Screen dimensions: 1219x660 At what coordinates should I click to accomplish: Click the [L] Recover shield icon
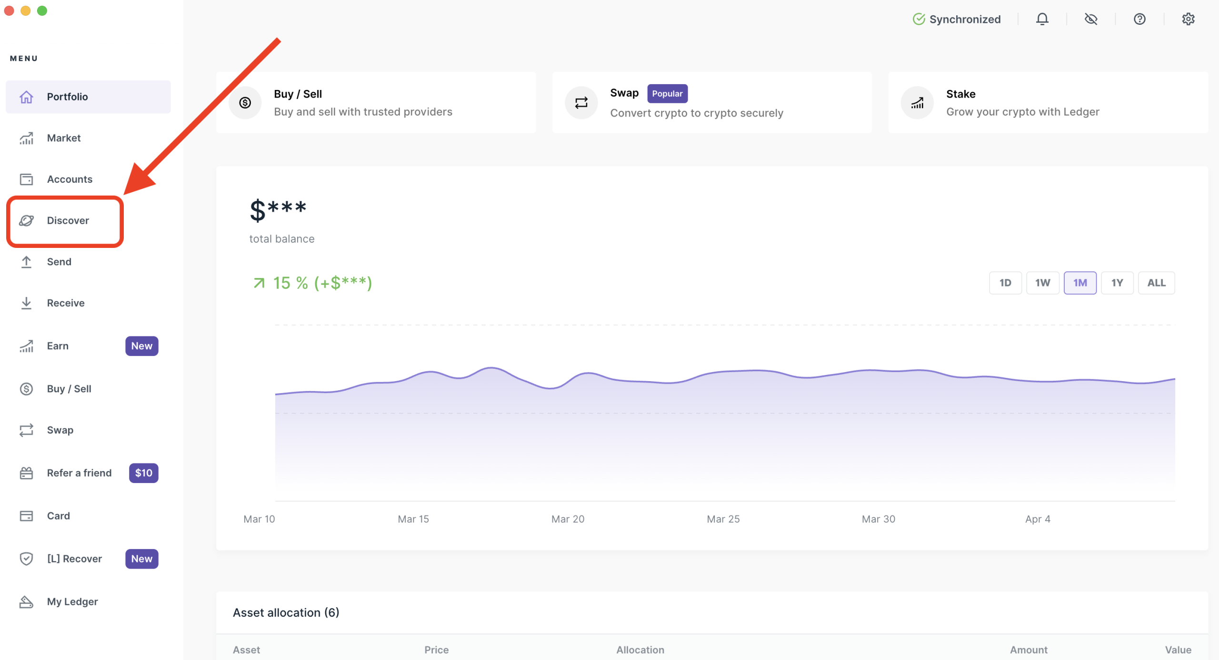point(27,559)
